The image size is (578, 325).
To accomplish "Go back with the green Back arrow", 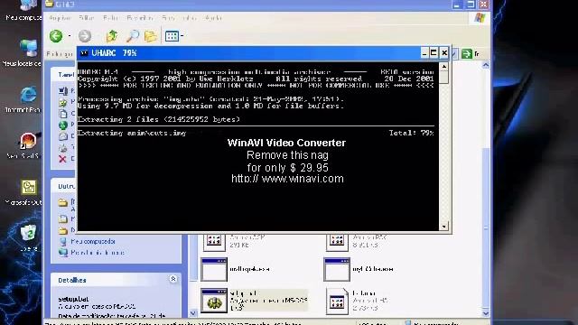I will point(56,36).
